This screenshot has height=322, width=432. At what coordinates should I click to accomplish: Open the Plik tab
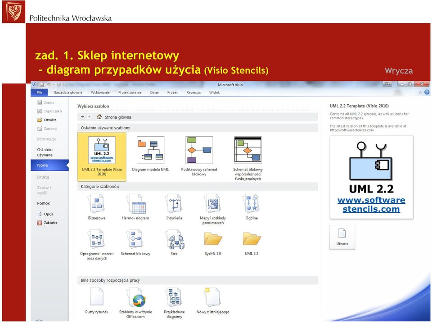(x=40, y=93)
